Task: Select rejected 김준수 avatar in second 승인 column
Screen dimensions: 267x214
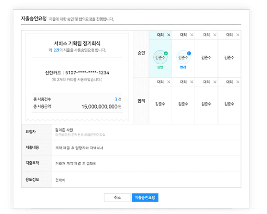Action: pyautogui.click(x=183, y=57)
